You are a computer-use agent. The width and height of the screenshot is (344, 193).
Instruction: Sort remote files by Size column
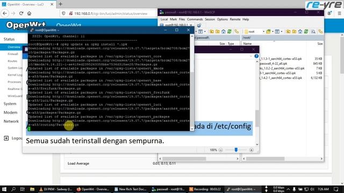click(320, 44)
